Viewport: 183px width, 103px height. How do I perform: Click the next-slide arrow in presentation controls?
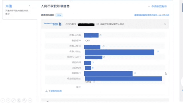[x=8, y=100]
